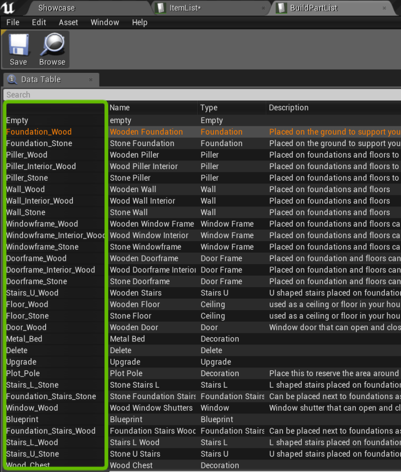Image resolution: width=401 pixels, height=472 pixels.
Task: Open the Asset menu
Action: (68, 22)
